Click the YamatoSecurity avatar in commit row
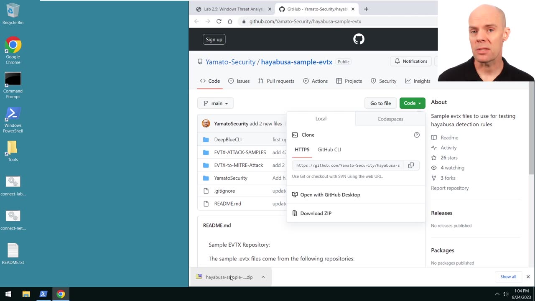535x301 pixels. coord(206,123)
